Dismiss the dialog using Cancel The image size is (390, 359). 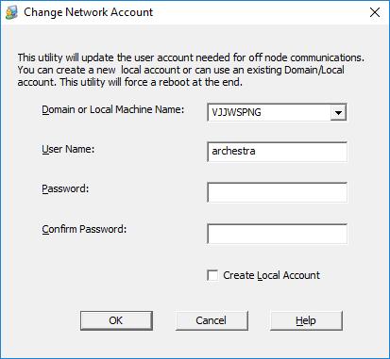[212, 320]
